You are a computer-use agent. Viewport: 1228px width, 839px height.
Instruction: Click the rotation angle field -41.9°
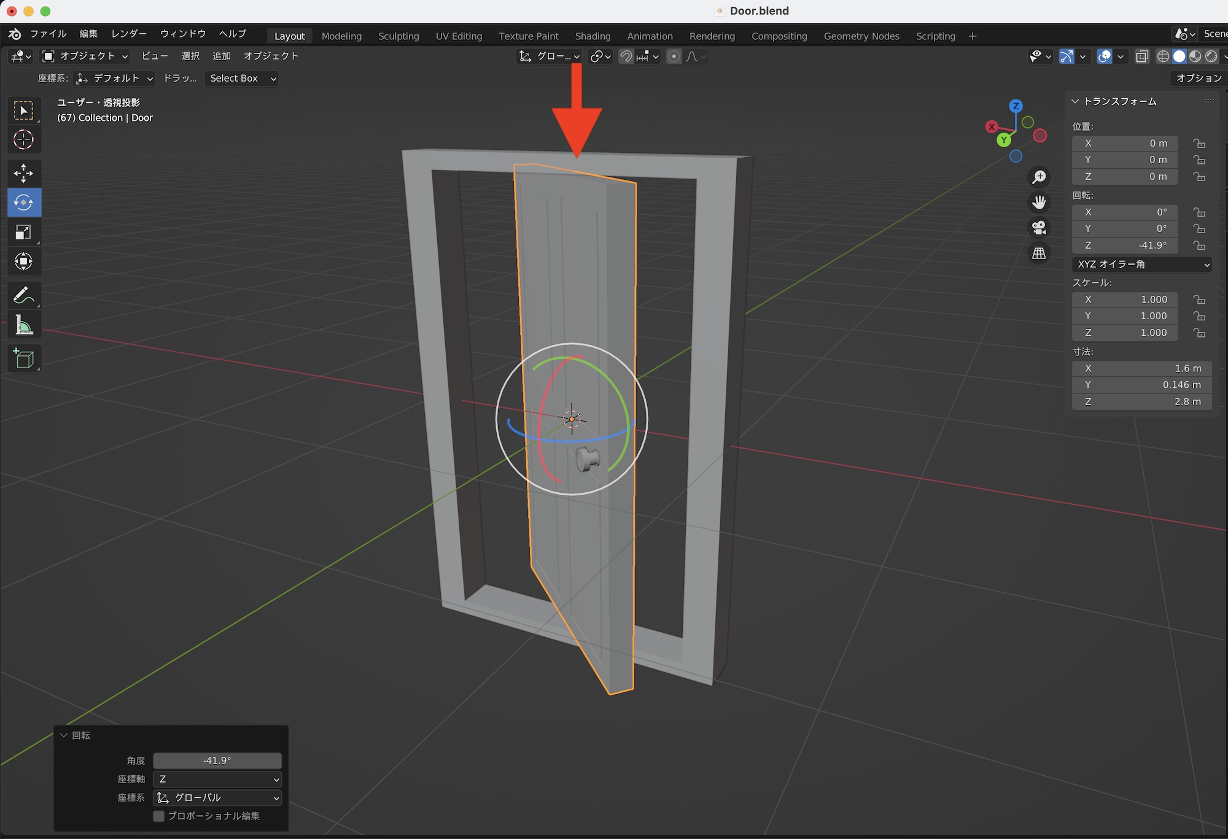pyautogui.click(x=217, y=760)
